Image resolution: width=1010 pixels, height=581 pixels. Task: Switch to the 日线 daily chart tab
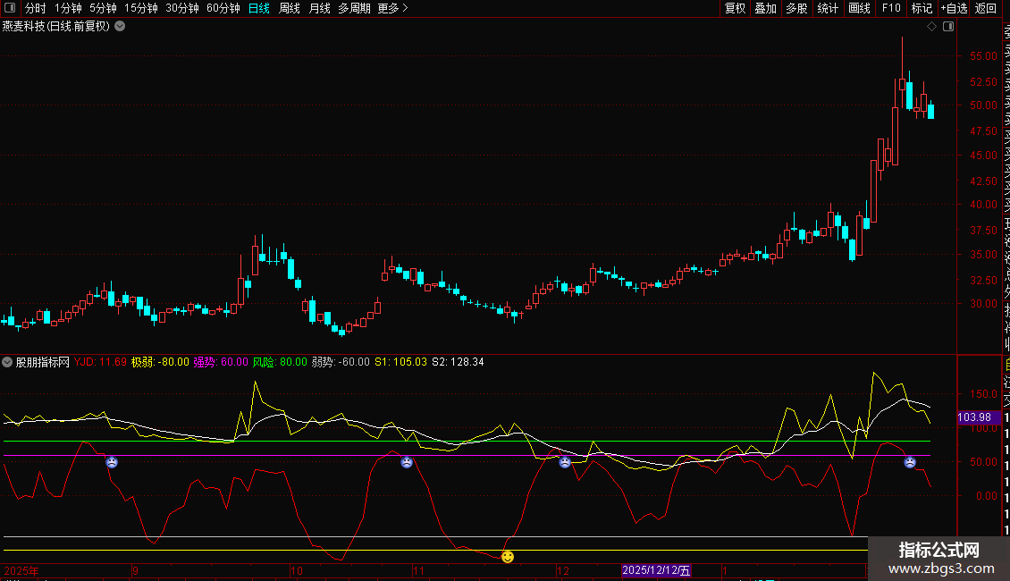(259, 8)
